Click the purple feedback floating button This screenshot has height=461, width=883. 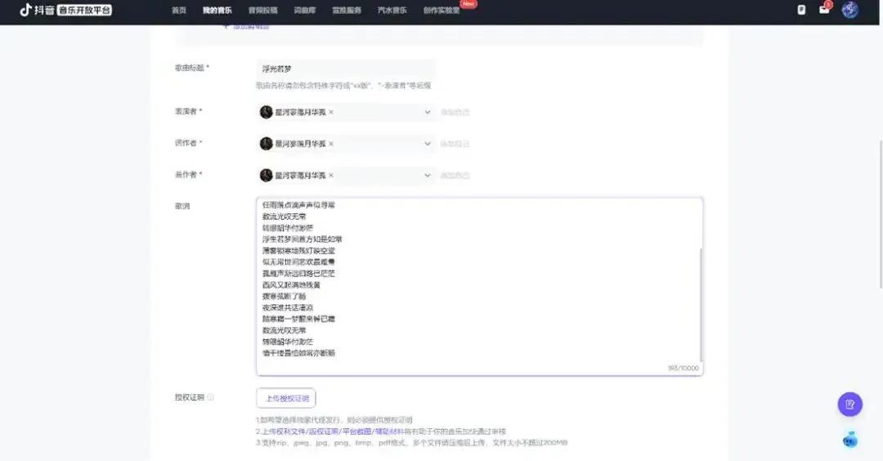click(x=849, y=404)
